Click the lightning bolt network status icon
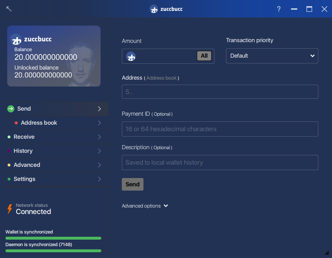This screenshot has width=332, height=258. click(10, 209)
